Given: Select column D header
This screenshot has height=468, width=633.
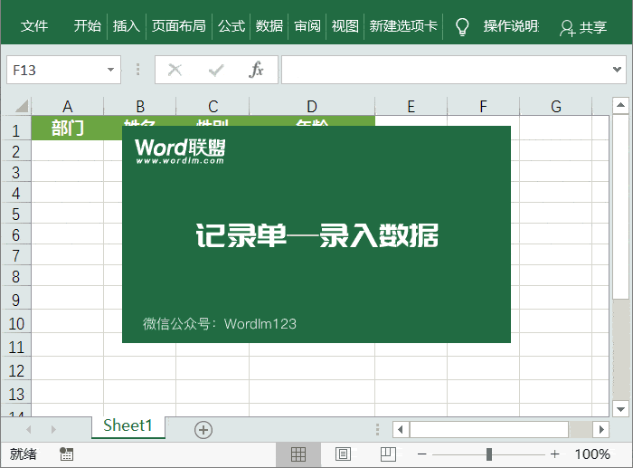Looking at the screenshot, I should [x=312, y=106].
